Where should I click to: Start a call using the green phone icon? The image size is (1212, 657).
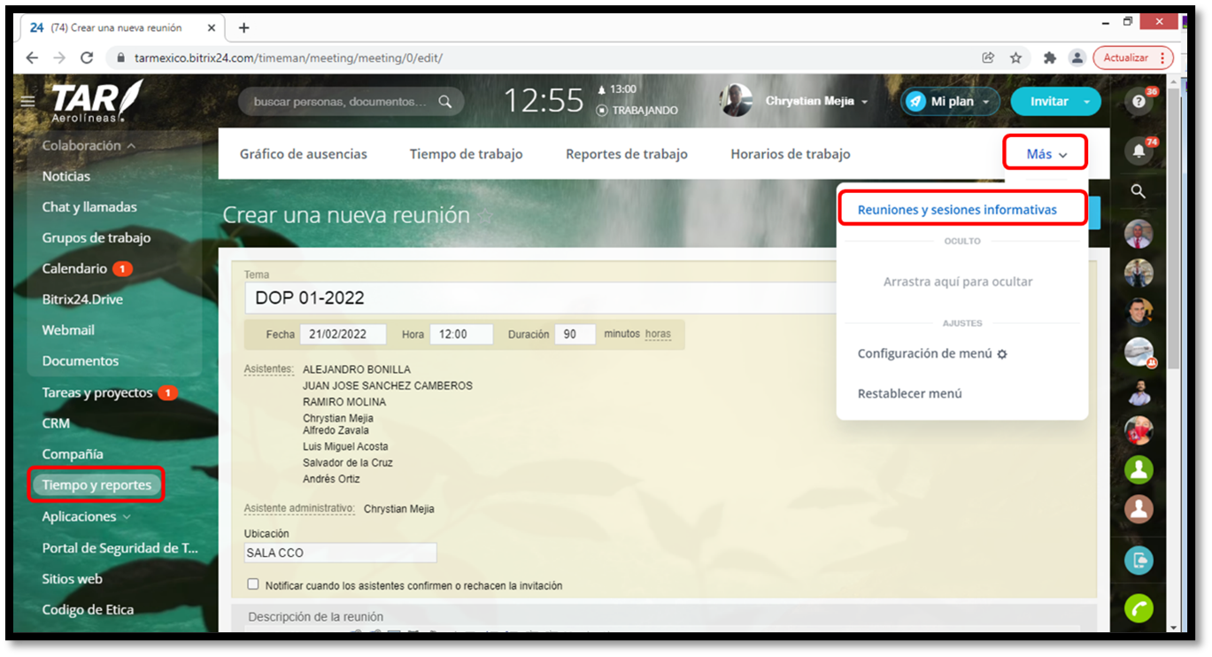1139,608
